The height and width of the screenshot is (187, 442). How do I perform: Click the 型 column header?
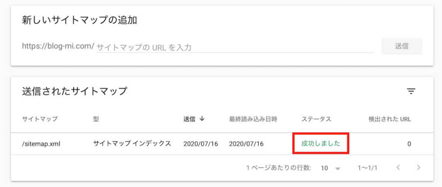(96, 119)
